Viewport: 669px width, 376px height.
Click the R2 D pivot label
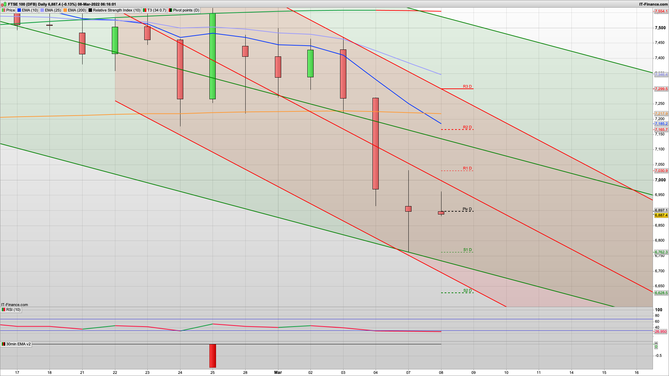[x=467, y=127]
